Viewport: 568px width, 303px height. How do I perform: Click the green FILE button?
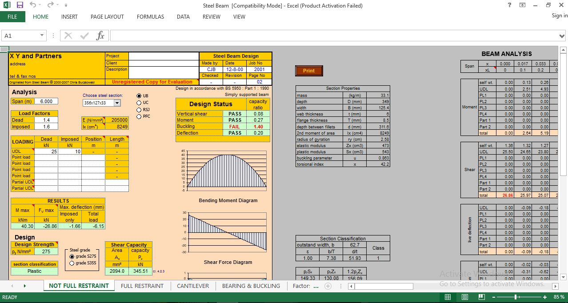[12, 17]
